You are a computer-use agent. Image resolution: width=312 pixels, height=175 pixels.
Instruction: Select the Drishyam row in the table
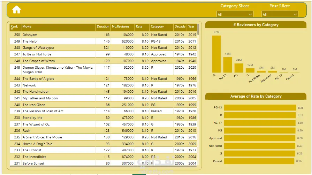coord(103,35)
